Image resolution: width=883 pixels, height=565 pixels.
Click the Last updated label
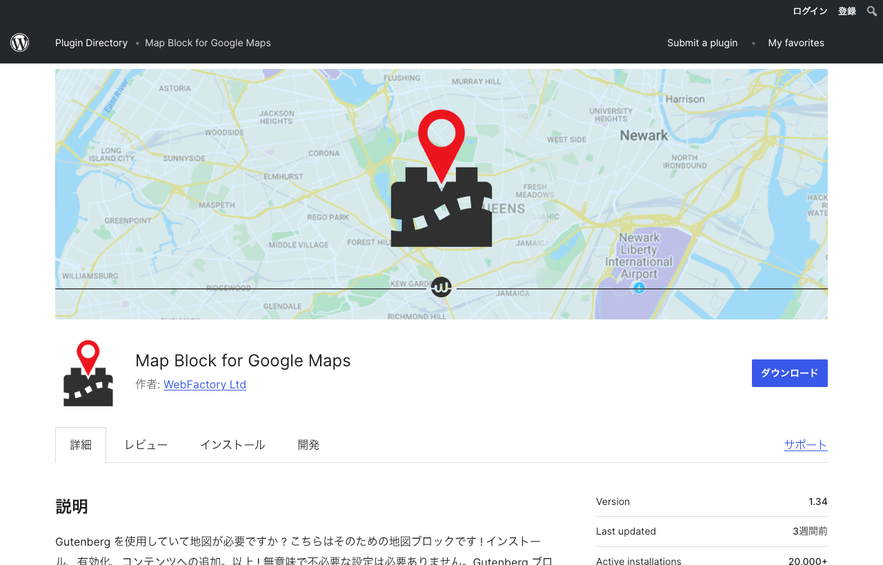(x=626, y=531)
